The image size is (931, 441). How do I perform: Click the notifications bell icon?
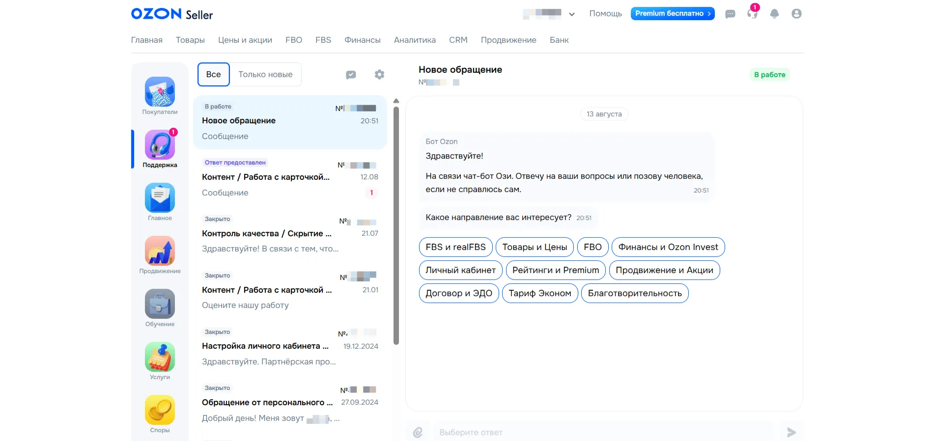coord(774,14)
